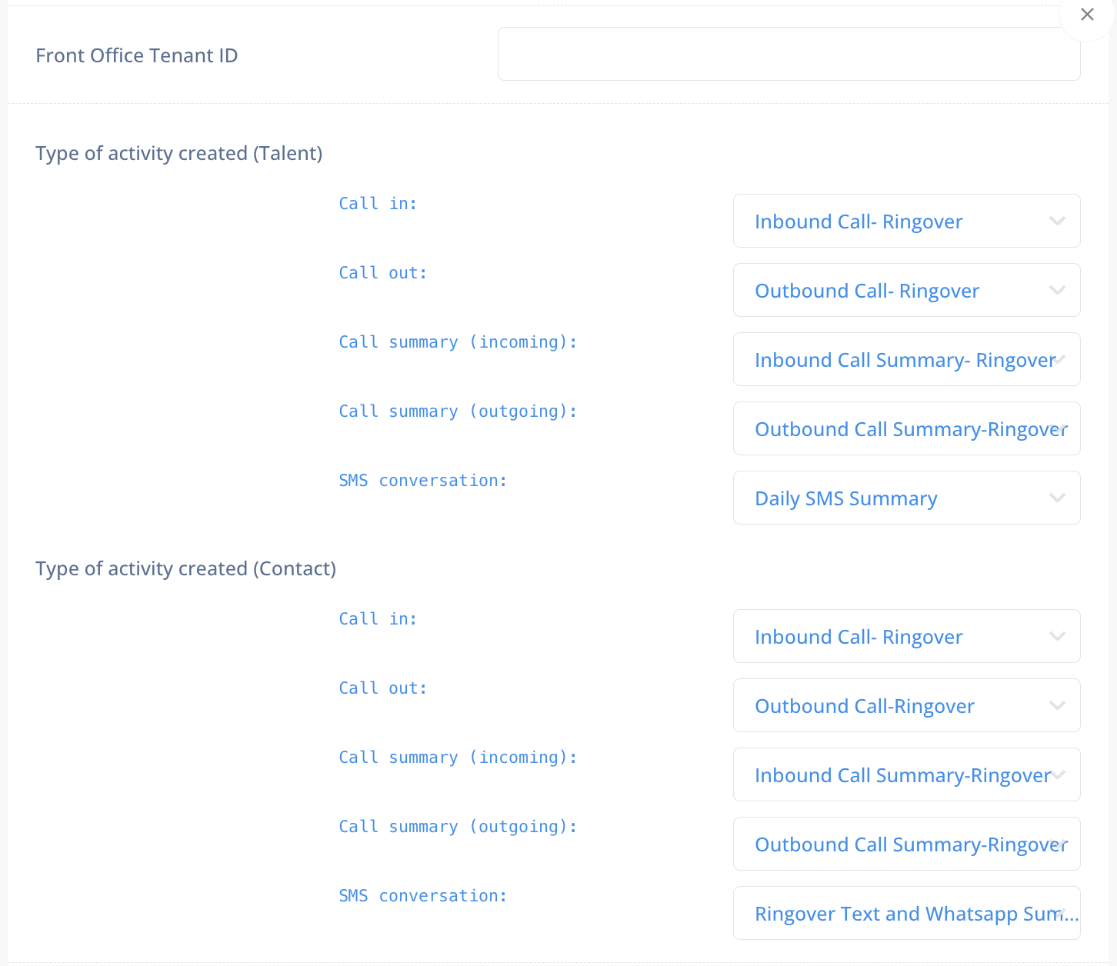Viewport: 1117px width, 966px height.
Task: Click chevron arrow of Contact Call in
Action: click(1057, 637)
